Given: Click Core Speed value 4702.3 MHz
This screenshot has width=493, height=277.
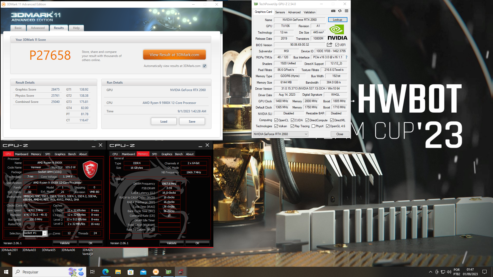Looking at the screenshot, I should click(36, 210).
